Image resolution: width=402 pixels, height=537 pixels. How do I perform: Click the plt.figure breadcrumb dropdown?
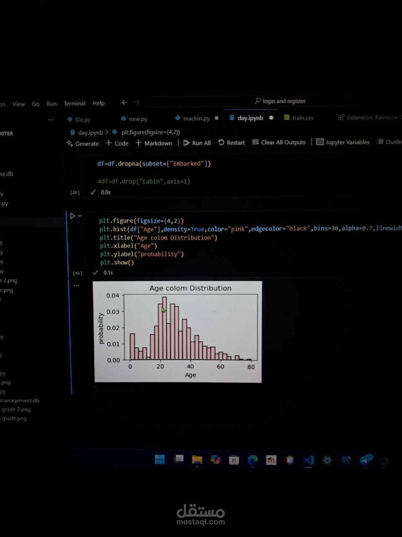click(151, 132)
